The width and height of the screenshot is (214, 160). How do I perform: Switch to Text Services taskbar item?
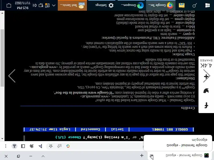(x=72, y=5)
